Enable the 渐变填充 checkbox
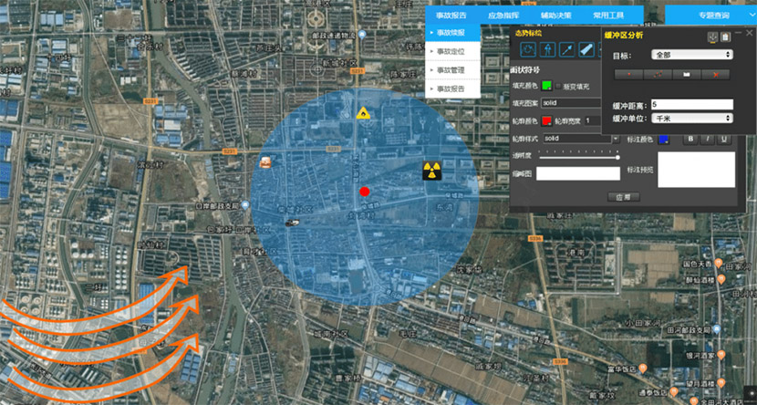This screenshot has width=757, height=405. (x=558, y=86)
